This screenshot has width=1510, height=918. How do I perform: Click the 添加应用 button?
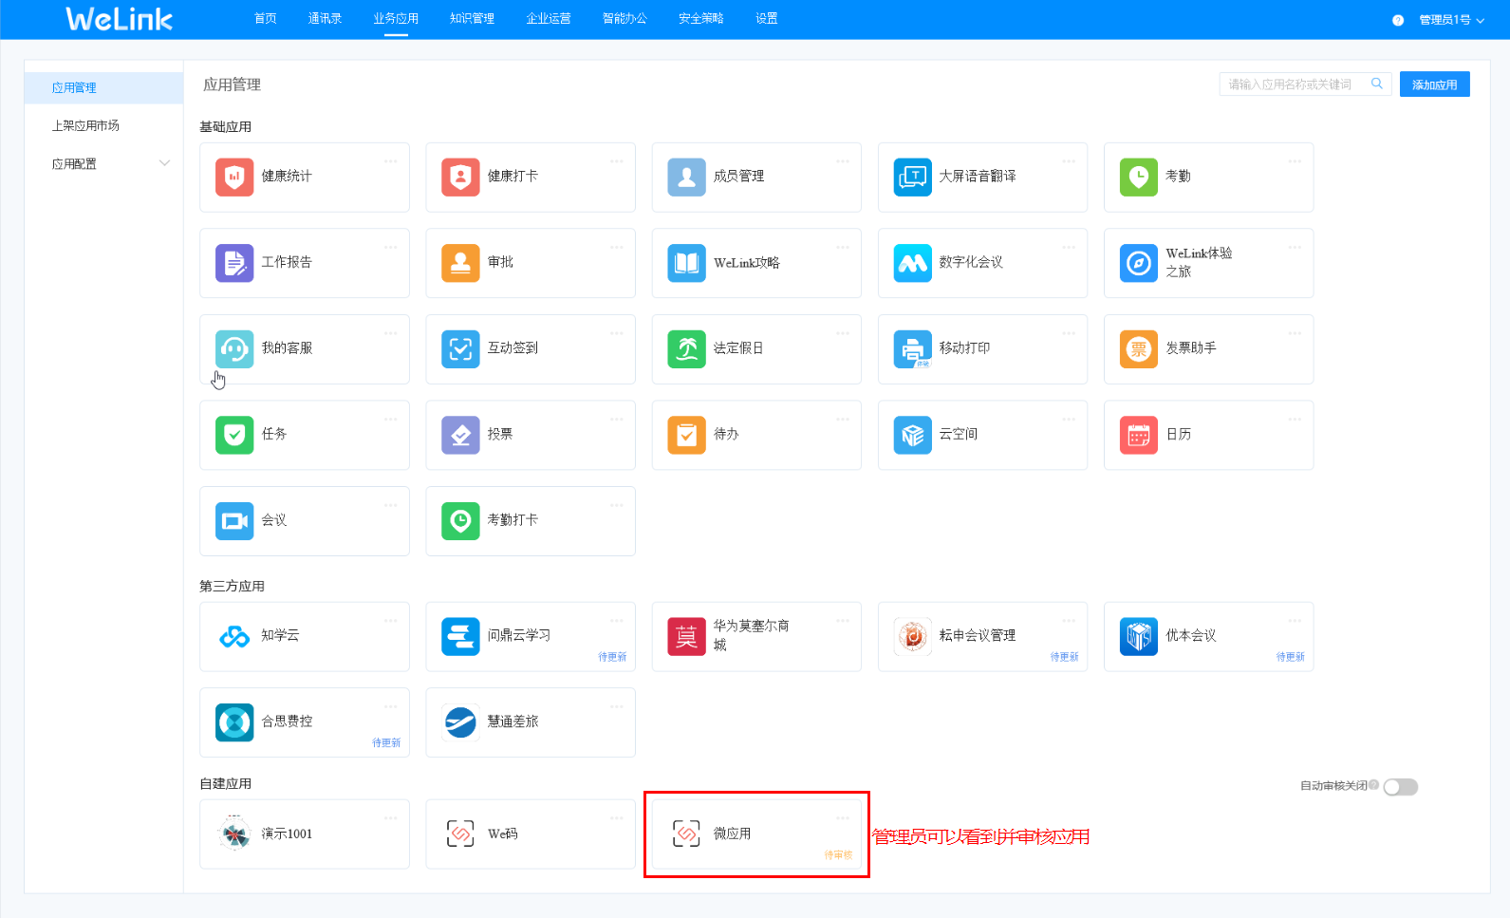[x=1434, y=84]
